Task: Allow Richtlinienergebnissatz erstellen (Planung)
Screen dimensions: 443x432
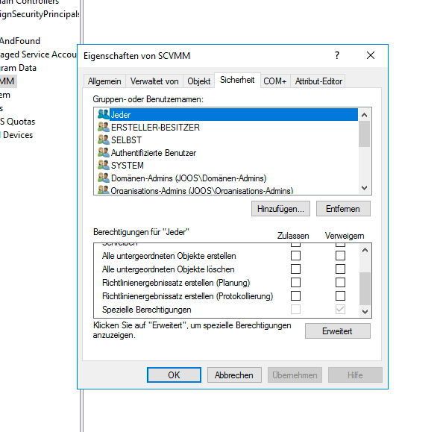Action: click(295, 283)
